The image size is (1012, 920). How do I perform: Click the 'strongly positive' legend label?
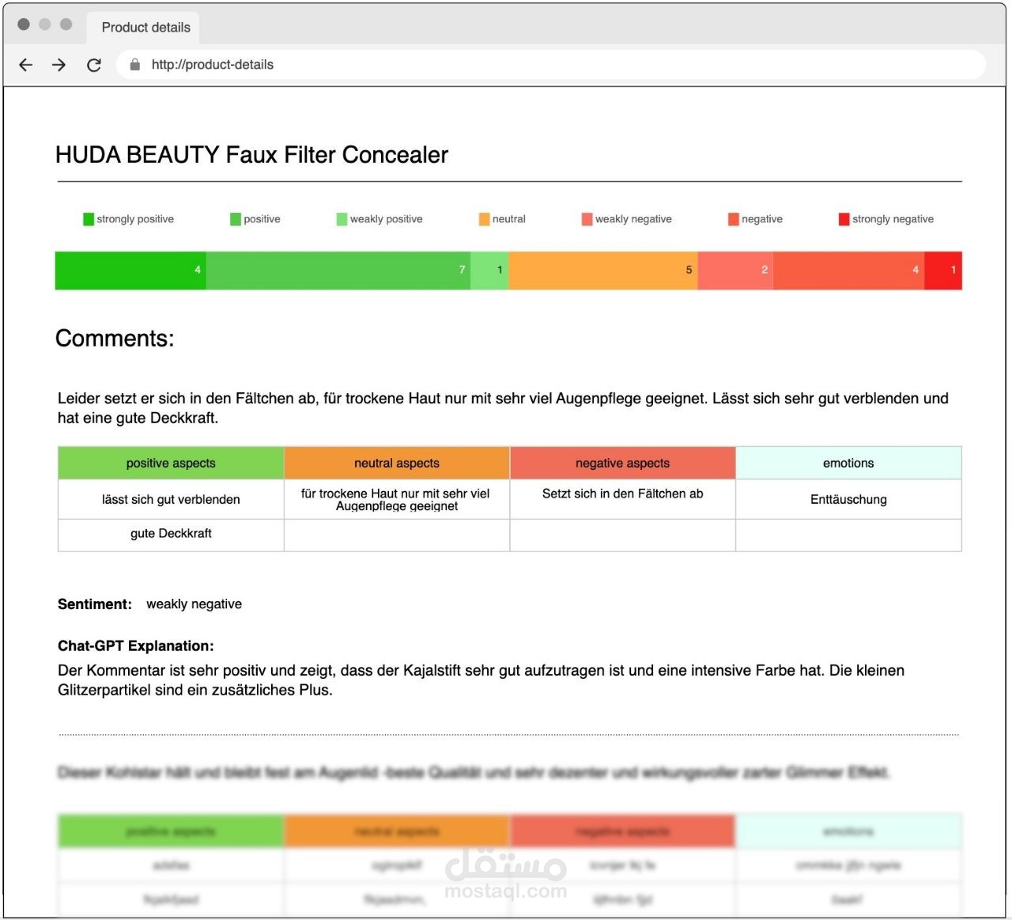click(x=135, y=219)
